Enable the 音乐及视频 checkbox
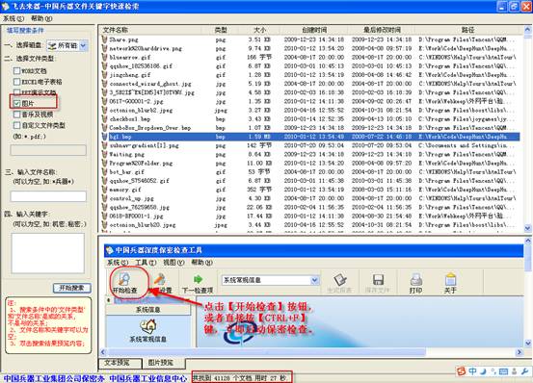 (16, 115)
